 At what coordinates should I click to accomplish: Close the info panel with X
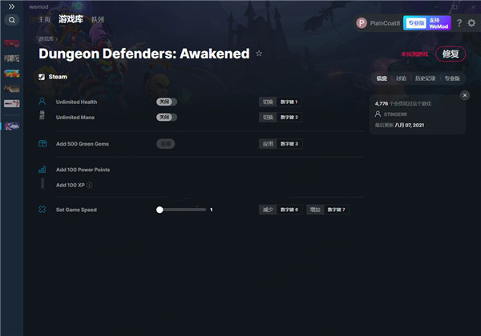(x=465, y=95)
